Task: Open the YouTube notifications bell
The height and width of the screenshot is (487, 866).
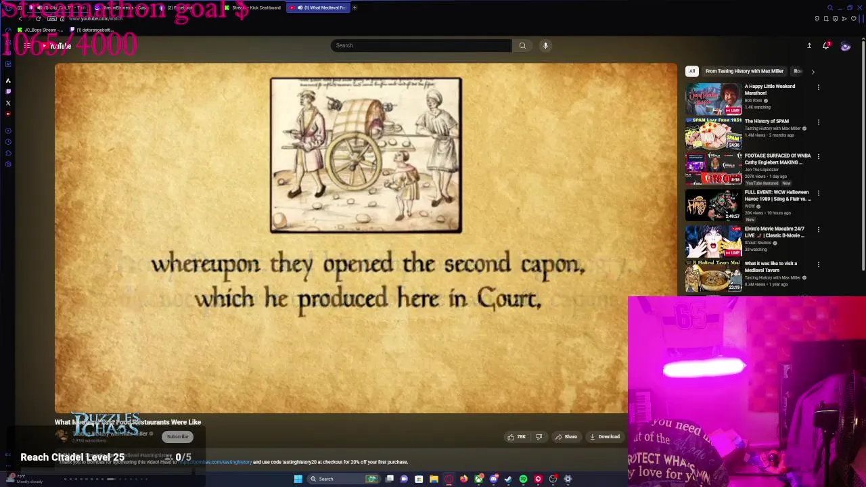Action: click(826, 45)
